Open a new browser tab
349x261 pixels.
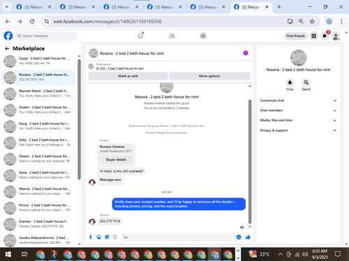(279, 7)
